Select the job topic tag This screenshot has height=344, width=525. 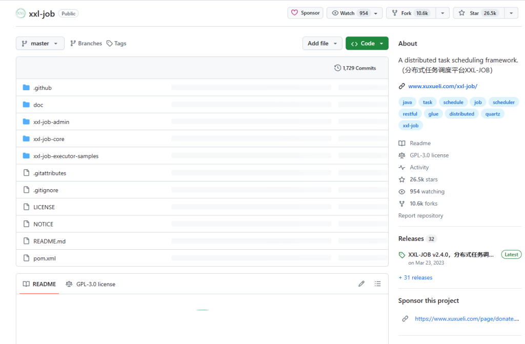[478, 102]
